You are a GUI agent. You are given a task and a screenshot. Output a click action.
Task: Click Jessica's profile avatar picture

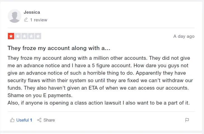[x=15, y=16]
